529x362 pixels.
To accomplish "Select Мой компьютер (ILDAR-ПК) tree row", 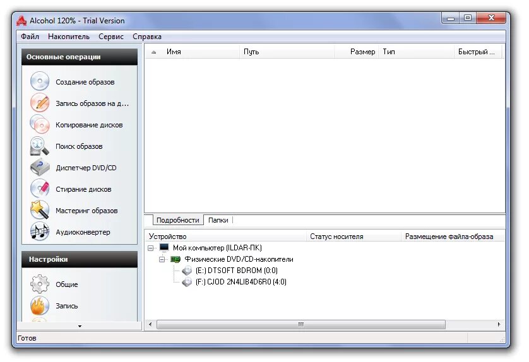I will click(217, 248).
